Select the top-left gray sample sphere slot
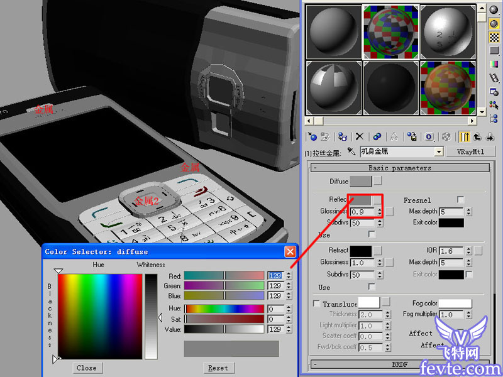The image size is (503, 377). (334, 32)
